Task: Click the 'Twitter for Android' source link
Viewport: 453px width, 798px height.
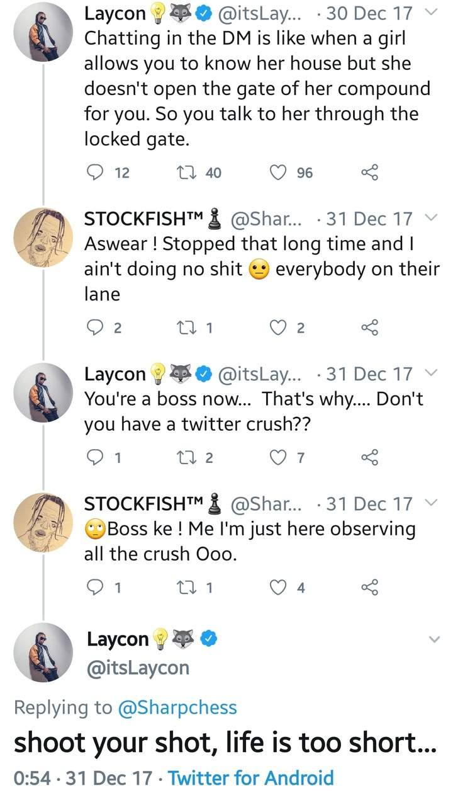Action: click(x=250, y=778)
